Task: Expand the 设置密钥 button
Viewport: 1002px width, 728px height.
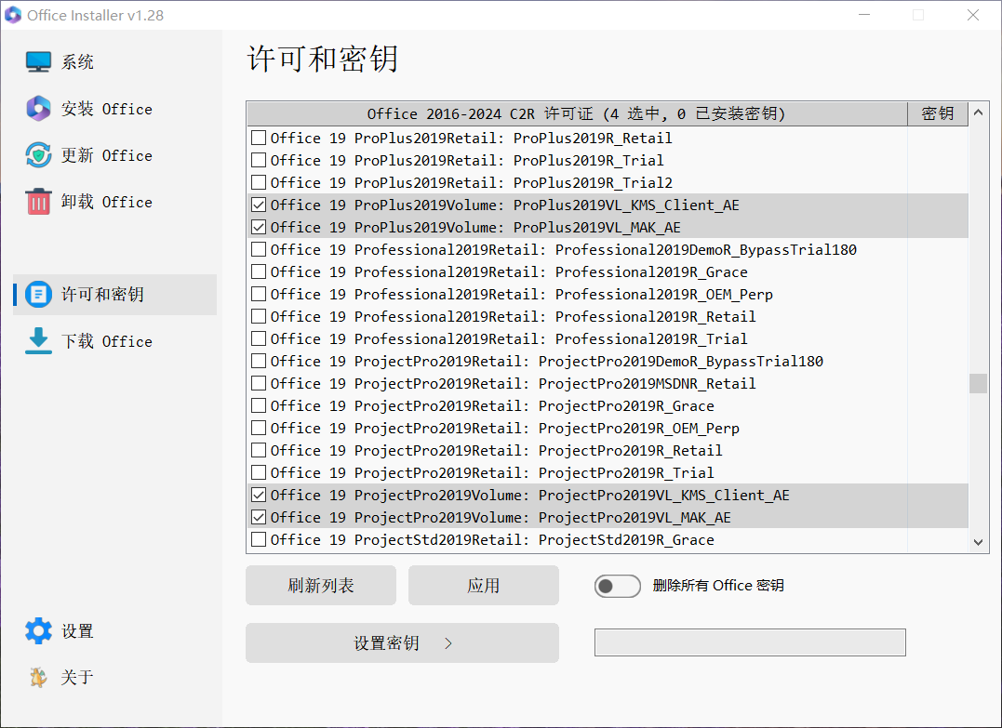Action: pyautogui.click(x=402, y=642)
